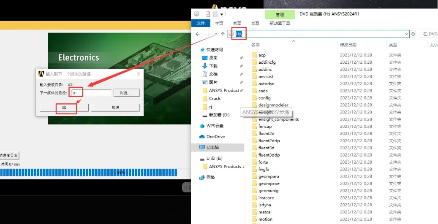Open the File (文件) menu tab
The height and width of the screenshot is (224, 438).
[x=201, y=23]
